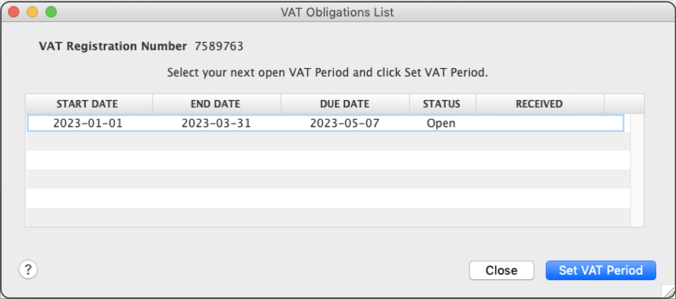
Task: Open help via the question mark icon
Action: click(28, 270)
